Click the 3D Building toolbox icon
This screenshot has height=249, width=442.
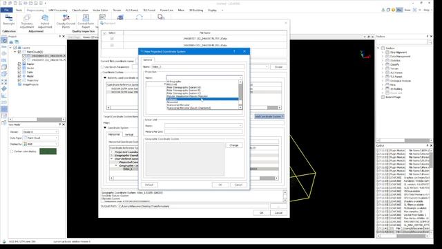[387, 89]
